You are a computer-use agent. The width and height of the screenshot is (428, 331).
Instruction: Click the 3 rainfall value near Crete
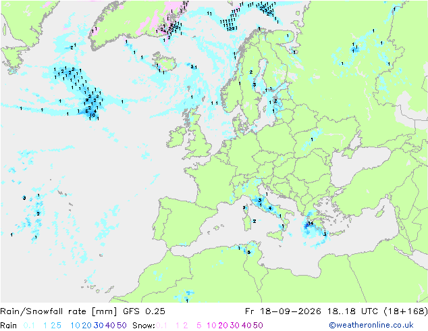(325, 234)
